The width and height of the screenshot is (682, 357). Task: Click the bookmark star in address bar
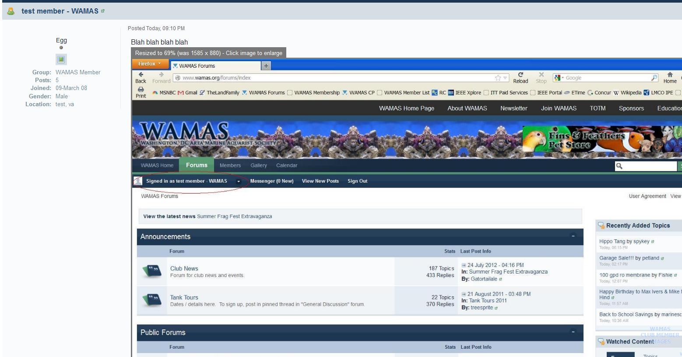click(498, 78)
